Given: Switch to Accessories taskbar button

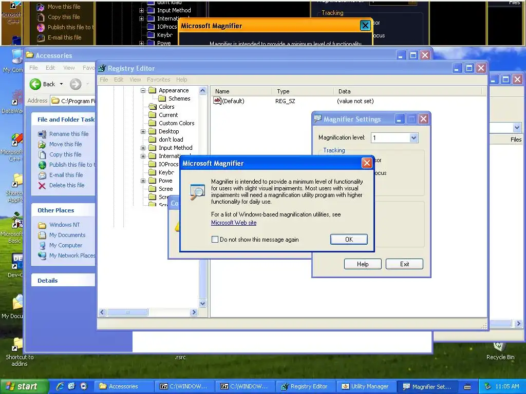Looking at the screenshot, I should point(123,386).
